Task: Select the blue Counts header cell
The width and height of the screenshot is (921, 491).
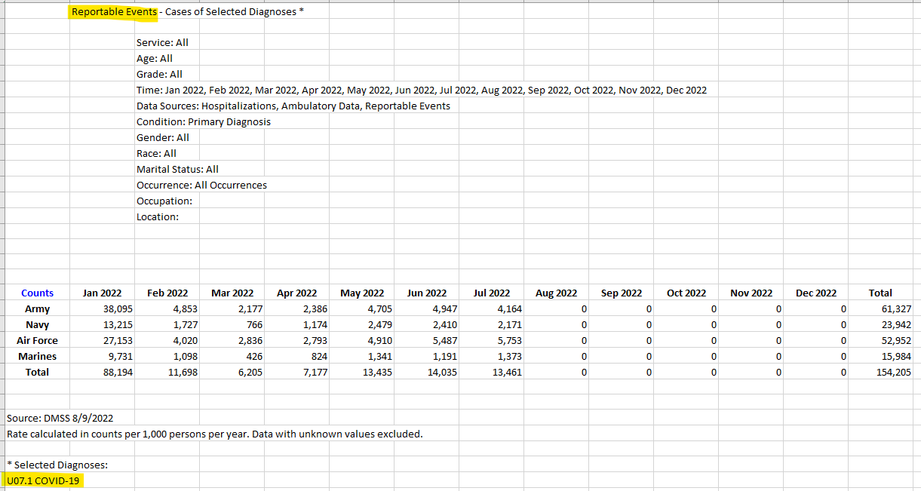Action: (x=37, y=293)
